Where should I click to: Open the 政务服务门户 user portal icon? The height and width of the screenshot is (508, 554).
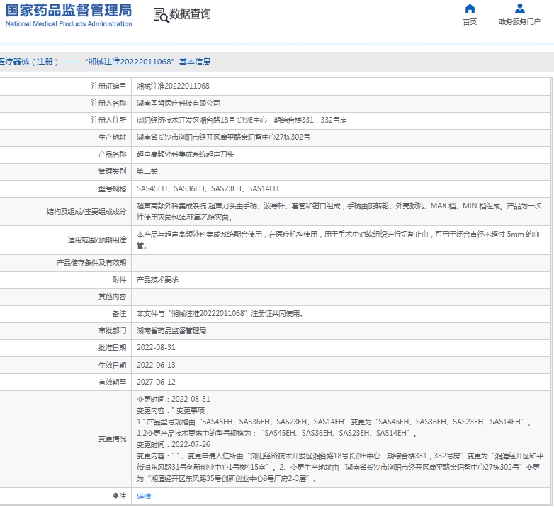tap(520, 8)
